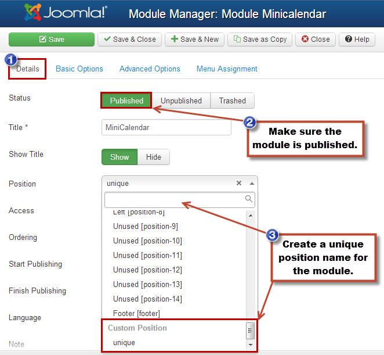Screen dimensions: 384x355
Task: Clear position with the x icon
Action: click(x=239, y=183)
